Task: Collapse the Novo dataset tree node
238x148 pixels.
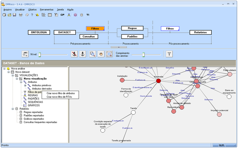Action: (9, 72)
